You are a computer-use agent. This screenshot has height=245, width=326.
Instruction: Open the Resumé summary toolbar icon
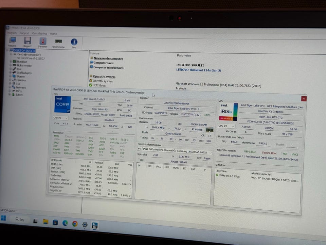pos(13,41)
